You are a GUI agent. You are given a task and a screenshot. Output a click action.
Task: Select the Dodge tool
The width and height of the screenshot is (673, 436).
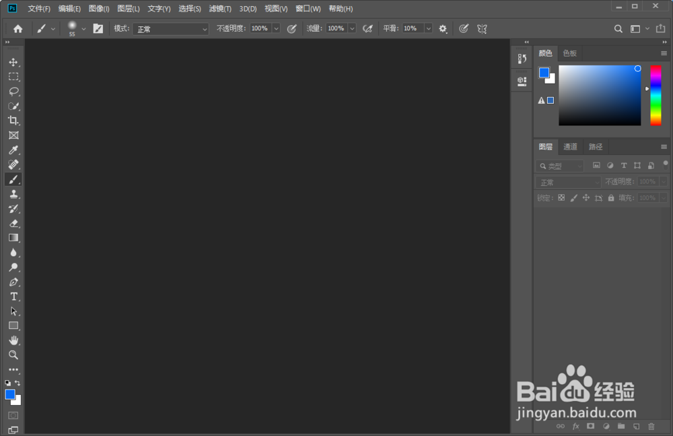13,267
